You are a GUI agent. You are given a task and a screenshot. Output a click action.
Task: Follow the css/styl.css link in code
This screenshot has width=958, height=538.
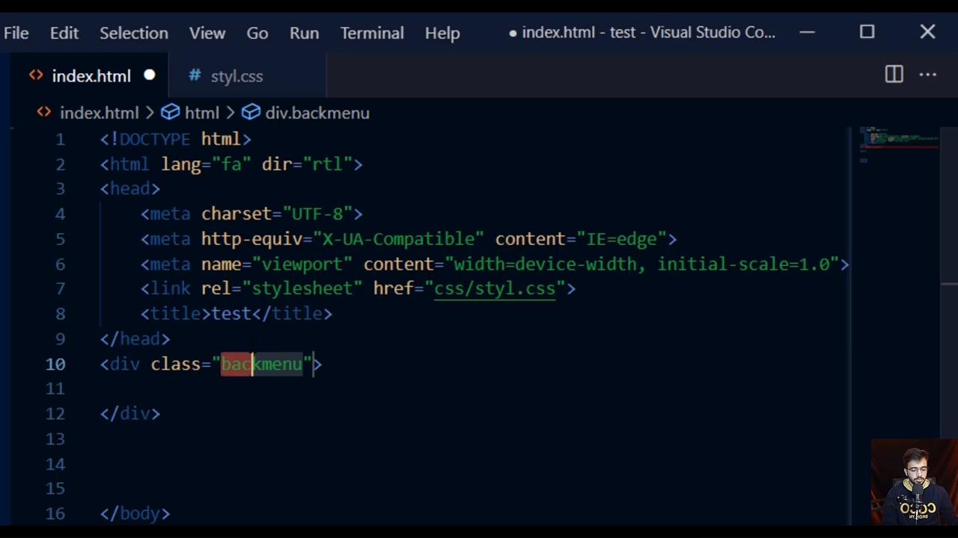tap(495, 289)
